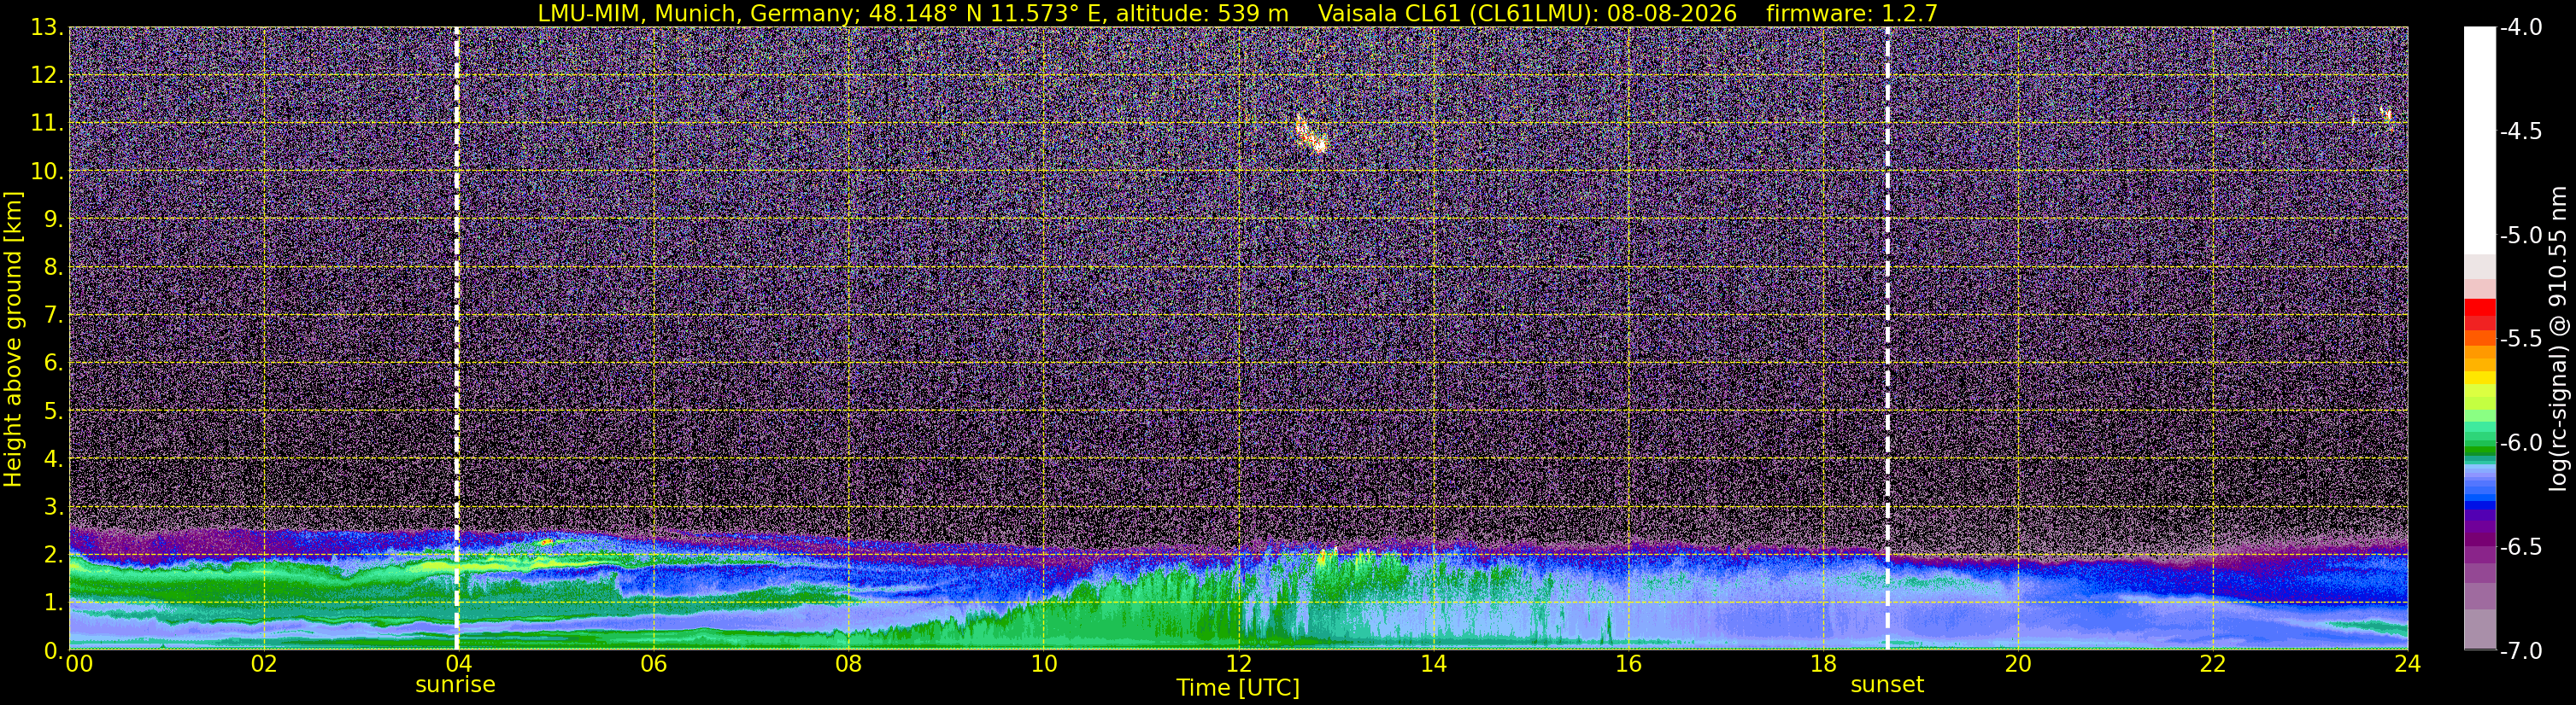Click the white dashed sunrise line
The height and width of the screenshot is (705, 2576).
pos(457,337)
